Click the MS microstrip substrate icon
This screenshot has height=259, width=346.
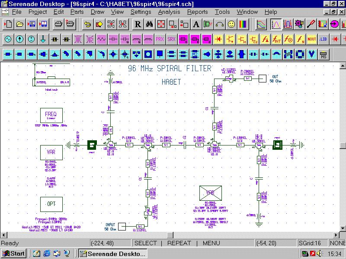[323, 54]
